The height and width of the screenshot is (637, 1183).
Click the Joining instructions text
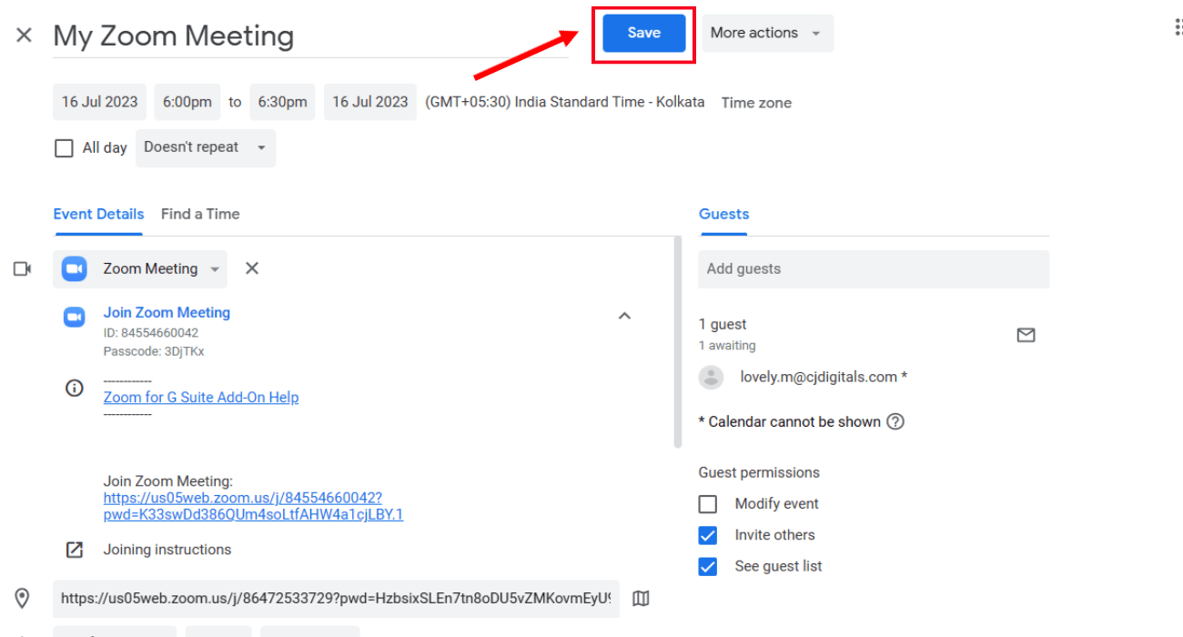tap(167, 550)
